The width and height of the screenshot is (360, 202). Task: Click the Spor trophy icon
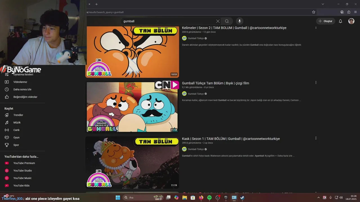coord(7,145)
